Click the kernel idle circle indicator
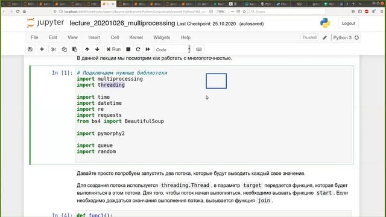 click(x=356, y=37)
